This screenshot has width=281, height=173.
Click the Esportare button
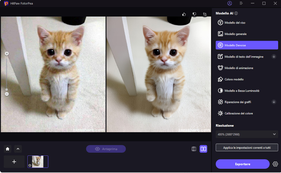click(x=242, y=164)
